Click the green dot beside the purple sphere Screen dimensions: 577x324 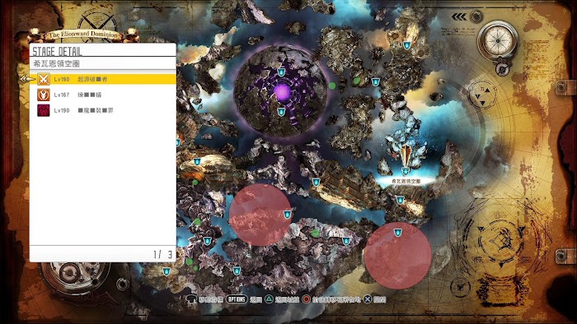[x=332, y=86]
